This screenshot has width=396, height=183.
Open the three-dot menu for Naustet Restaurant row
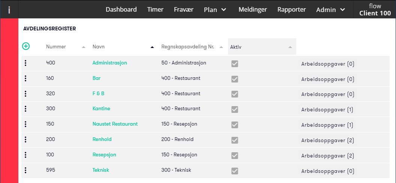click(25, 124)
